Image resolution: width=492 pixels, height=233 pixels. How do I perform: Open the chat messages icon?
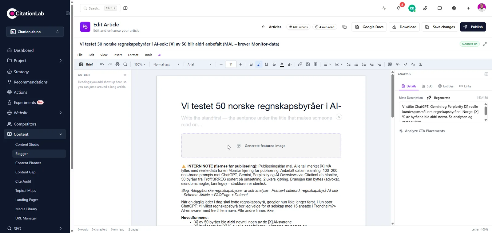440,8
